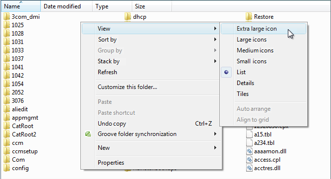Switch to Tiles view
The width and height of the screenshot is (331, 179).
tap(263, 94)
